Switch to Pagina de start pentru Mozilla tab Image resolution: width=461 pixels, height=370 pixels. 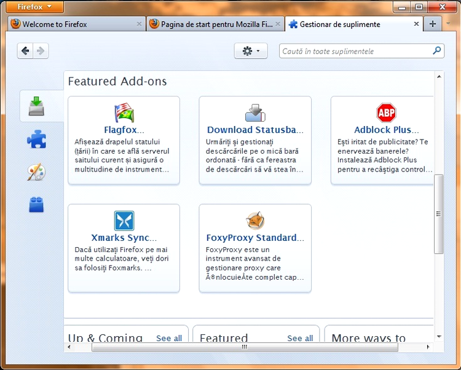tap(215, 24)
